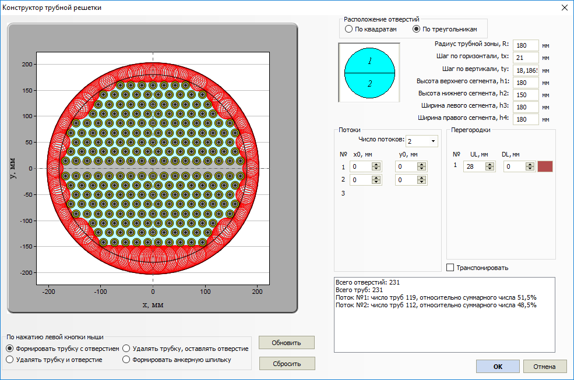Select Формировать трубку с отверстием mouse mode
This screenshot has width=574, height=380.
(x=63, y=349)
